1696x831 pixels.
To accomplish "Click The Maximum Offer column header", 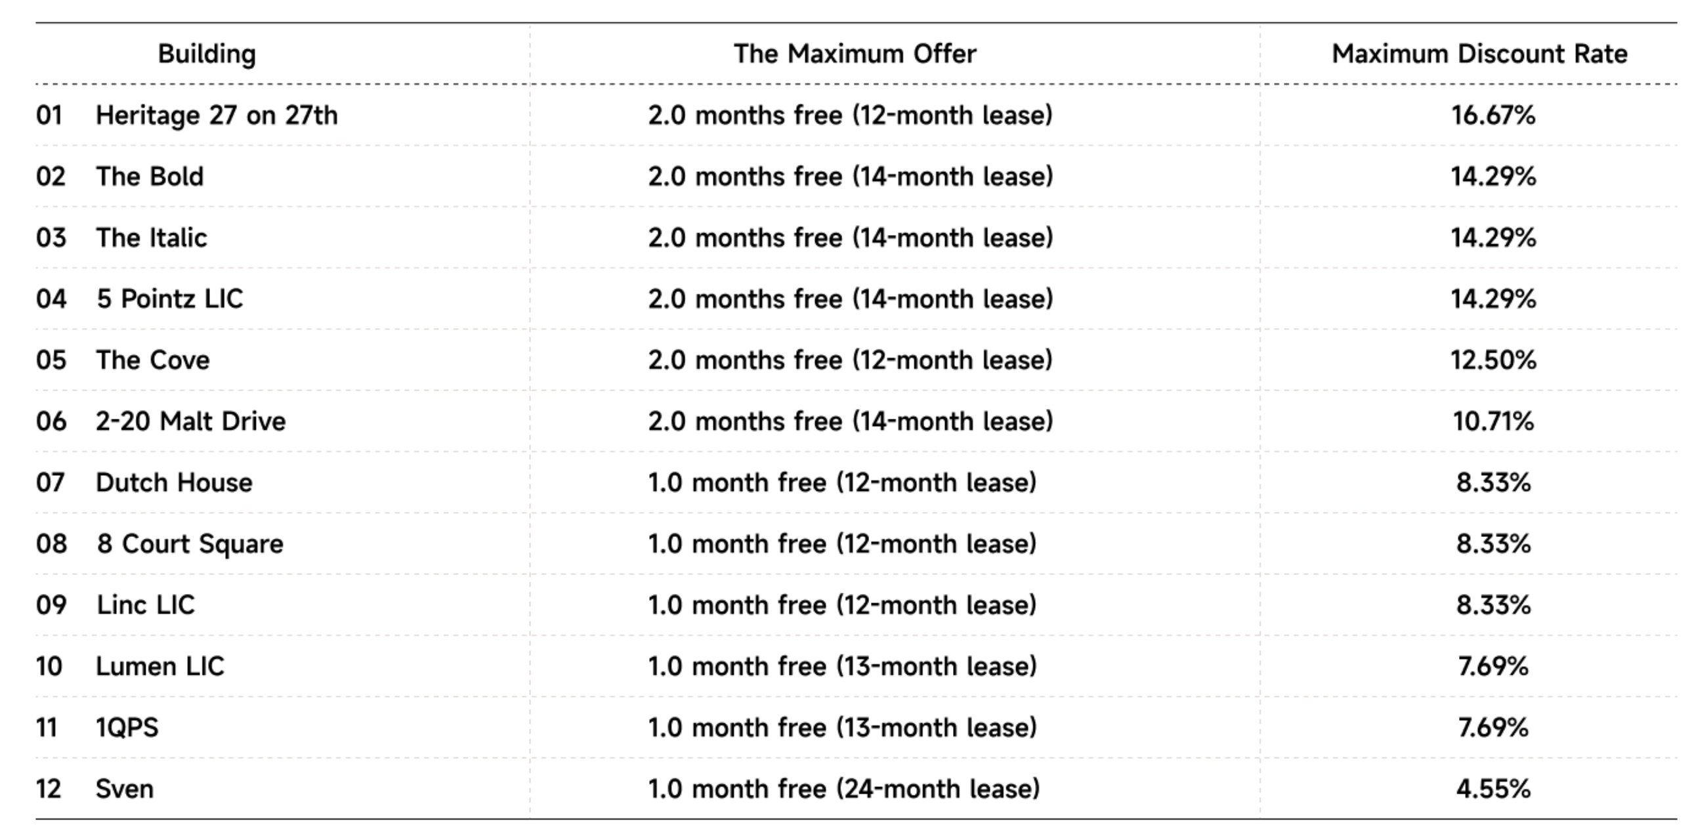I will [855, 53].
